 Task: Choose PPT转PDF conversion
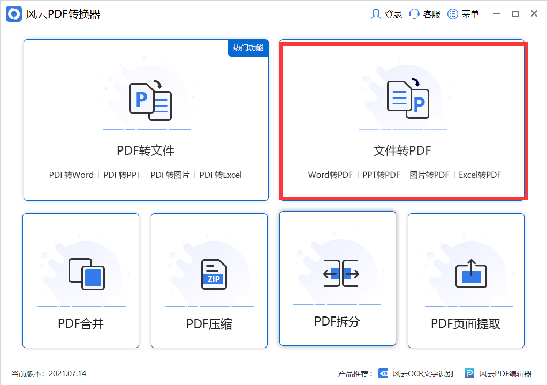click(381, 175)
